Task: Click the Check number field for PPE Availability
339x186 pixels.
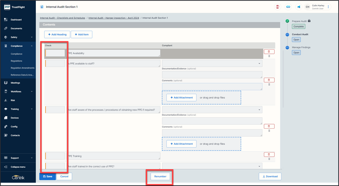Action: tap(55, 53)
